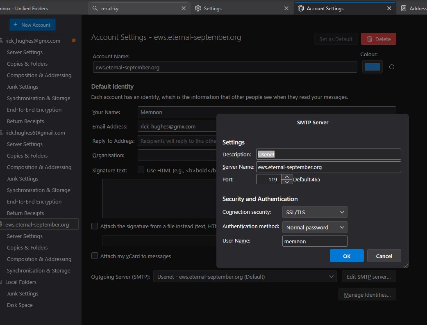Image resolution: width=427 pixels, height=325 pixels.
Task: Open the Connection security dropdown
Action: (315, 212)
